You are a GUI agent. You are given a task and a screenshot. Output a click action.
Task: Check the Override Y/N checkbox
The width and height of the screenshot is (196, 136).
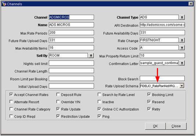click(58, 102)
